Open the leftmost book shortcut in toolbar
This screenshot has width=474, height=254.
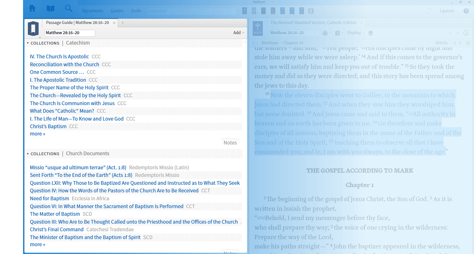[245, 11]
